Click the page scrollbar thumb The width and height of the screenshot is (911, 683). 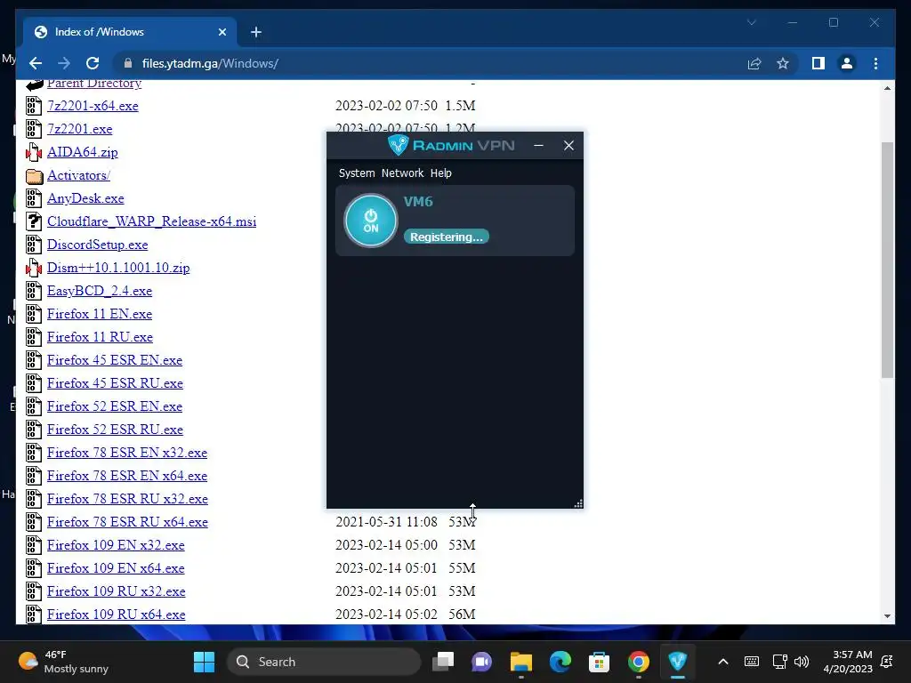coord(887,260)
